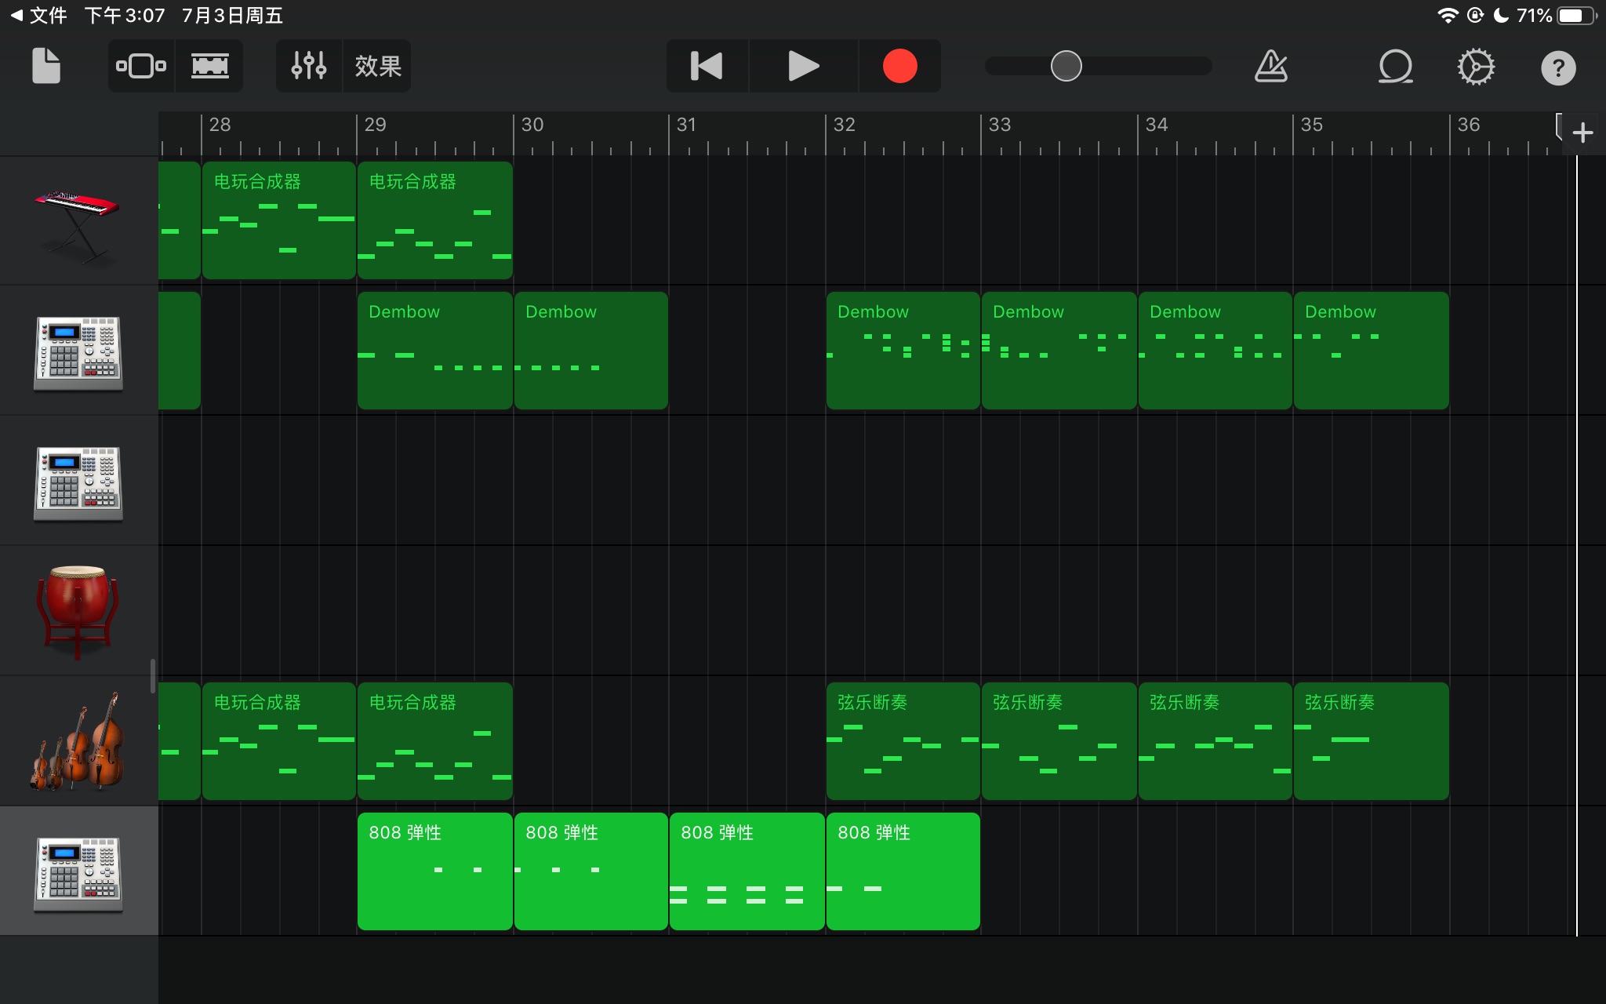Return to 文件 app via back arrow
Viewport: 1606px width, 1004px height.
[x=38, y=16]
